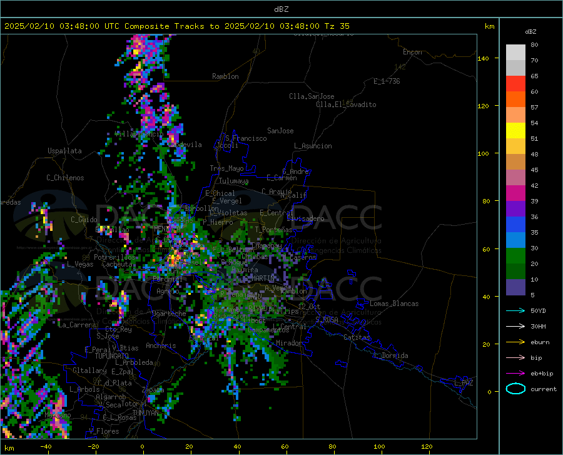Click the Encon label at upper right

point(412,52)
